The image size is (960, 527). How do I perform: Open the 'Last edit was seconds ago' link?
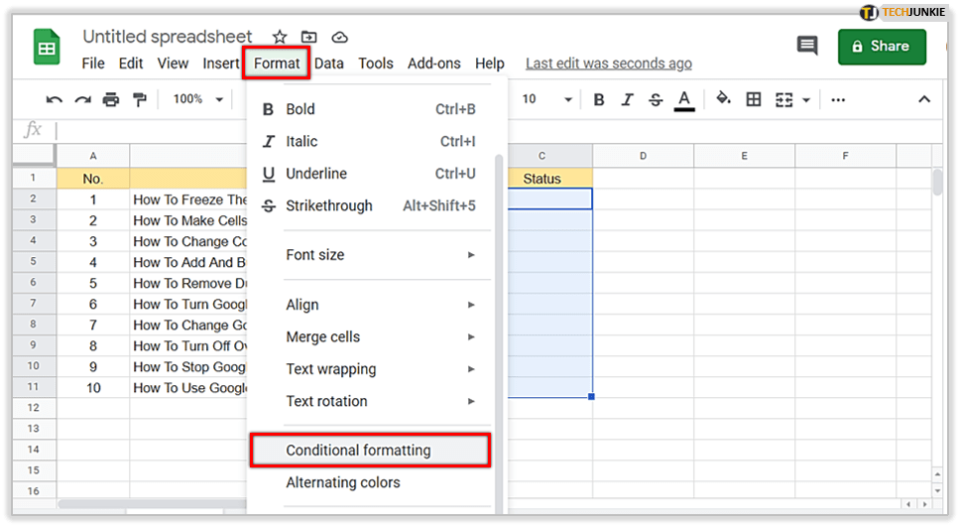pos(608,64)
